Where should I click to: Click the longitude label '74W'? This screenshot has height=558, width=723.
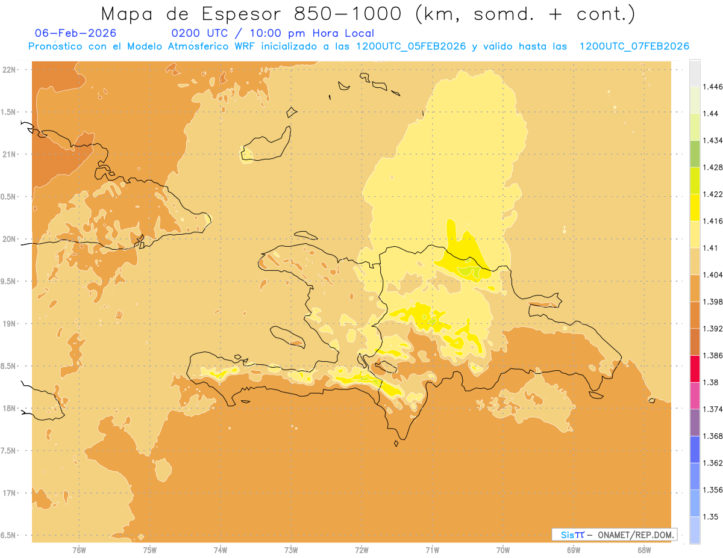(x=221, y=550)
